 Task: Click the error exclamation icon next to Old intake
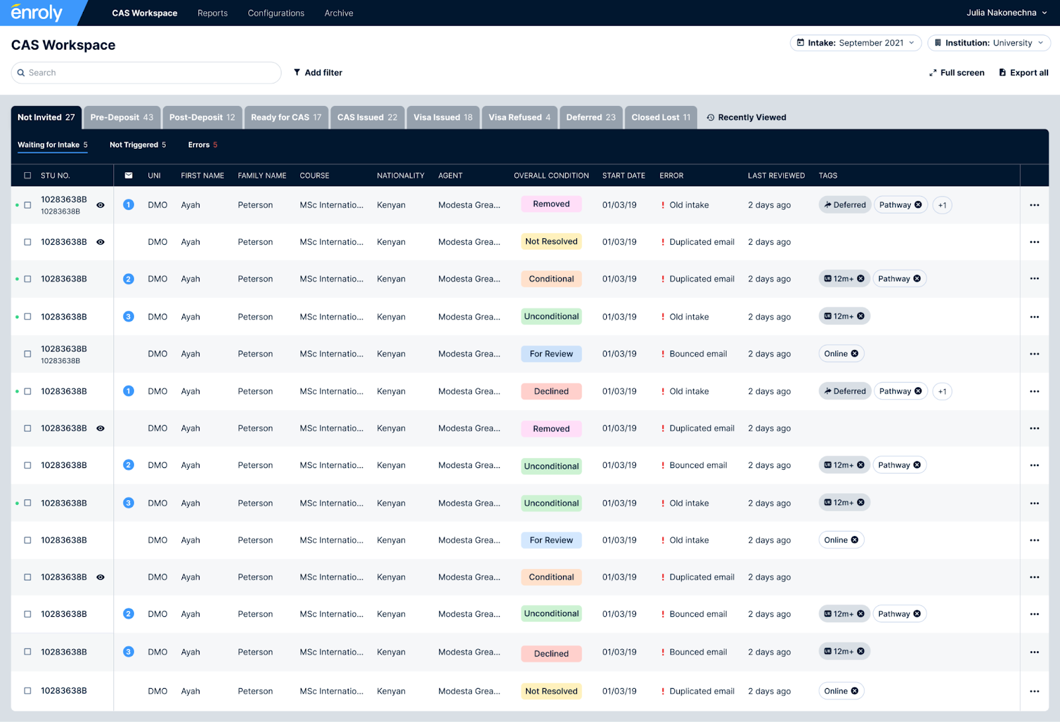662,205
